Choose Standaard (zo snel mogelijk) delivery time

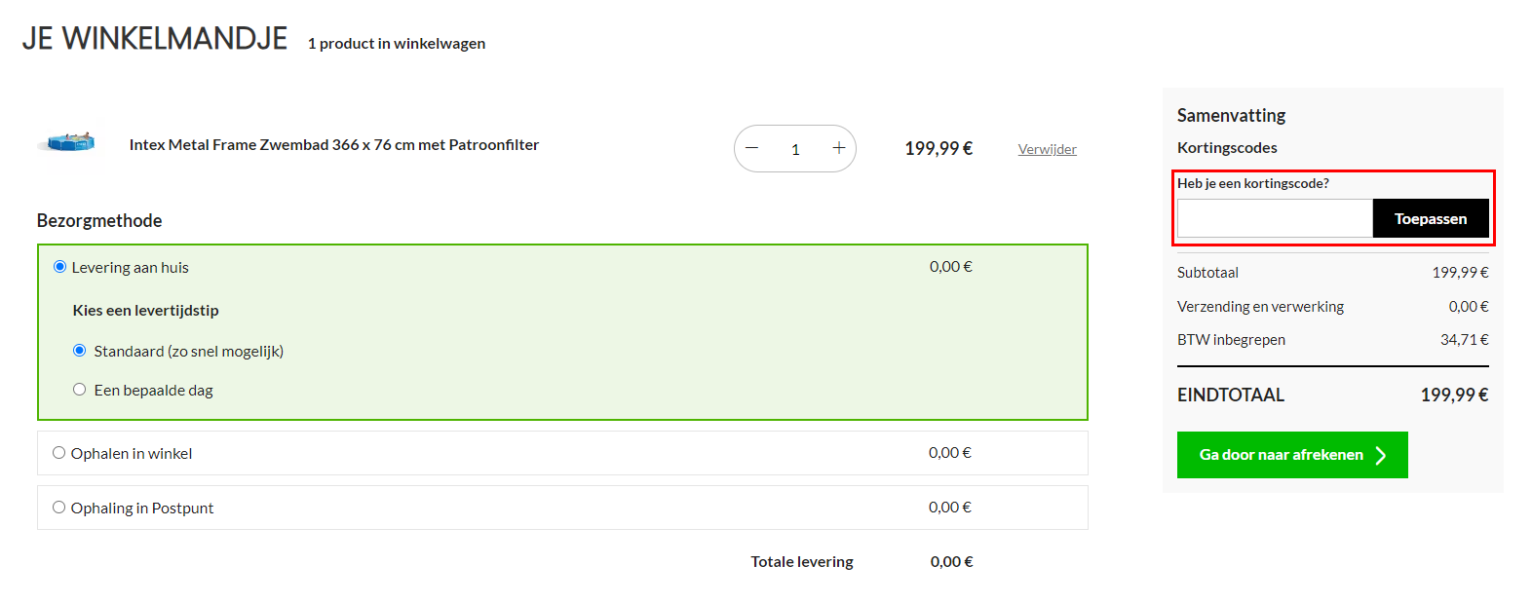point(80,351)
